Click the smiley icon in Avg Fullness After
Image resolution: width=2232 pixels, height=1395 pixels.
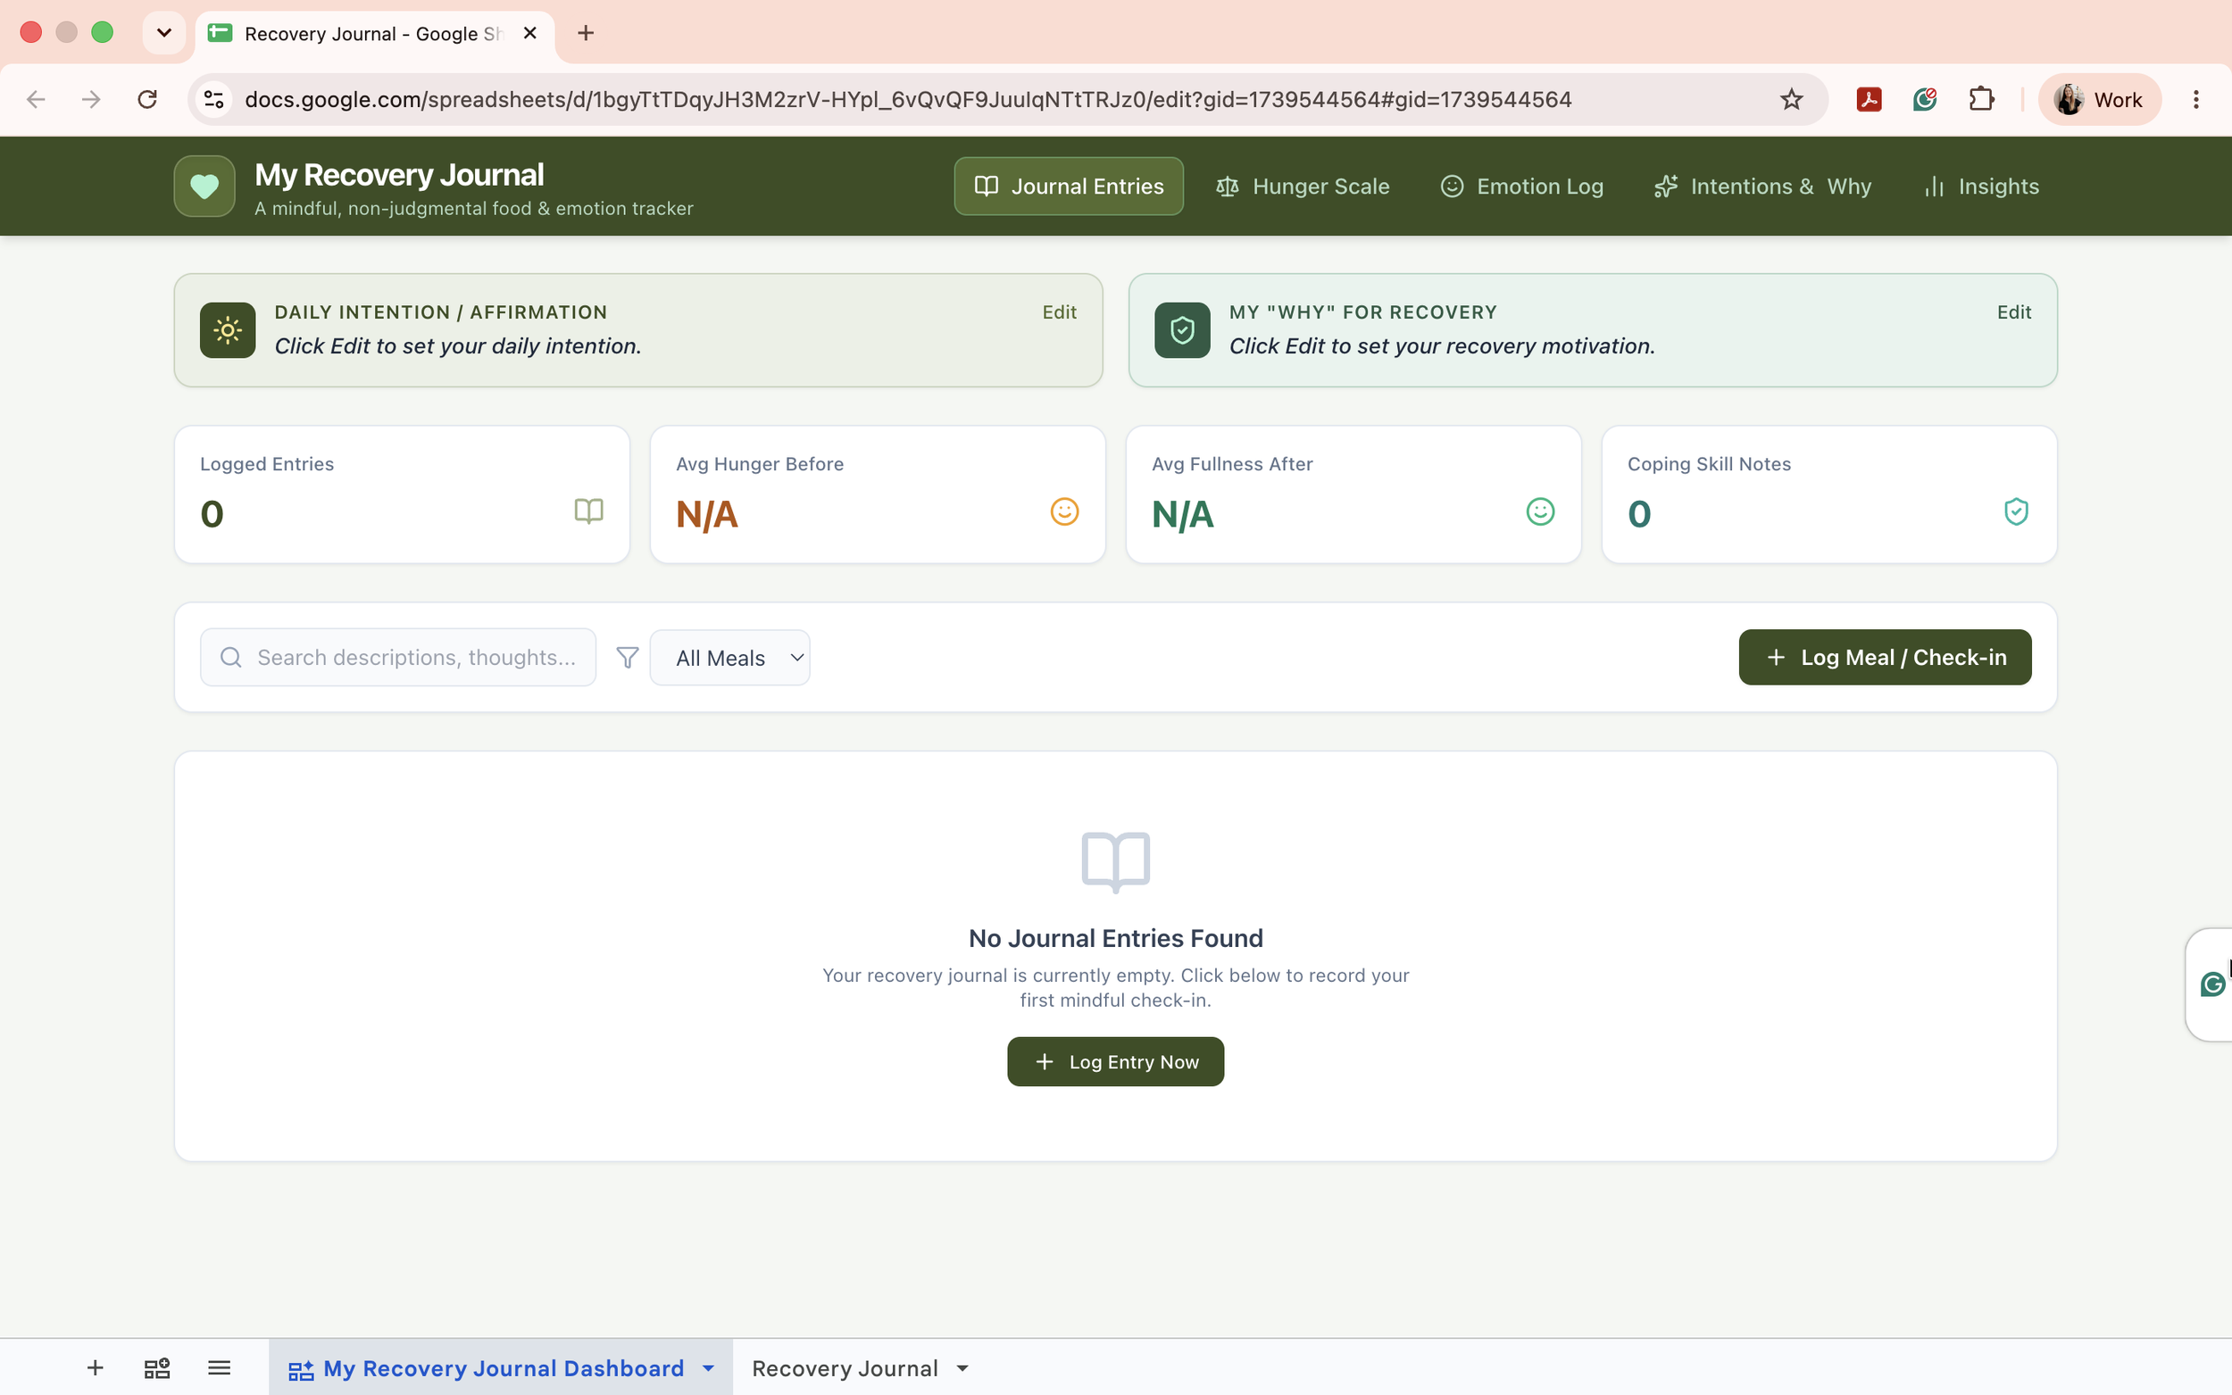pos(1540,511)
